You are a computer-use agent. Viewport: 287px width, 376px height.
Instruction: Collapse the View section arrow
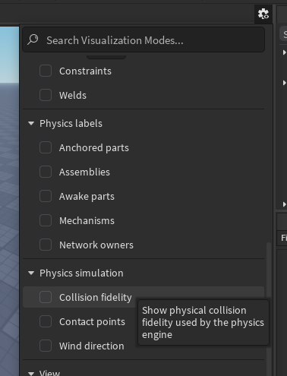[31, 374]
